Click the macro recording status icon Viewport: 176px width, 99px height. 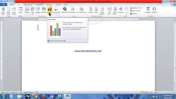click(x=37, y=92)
